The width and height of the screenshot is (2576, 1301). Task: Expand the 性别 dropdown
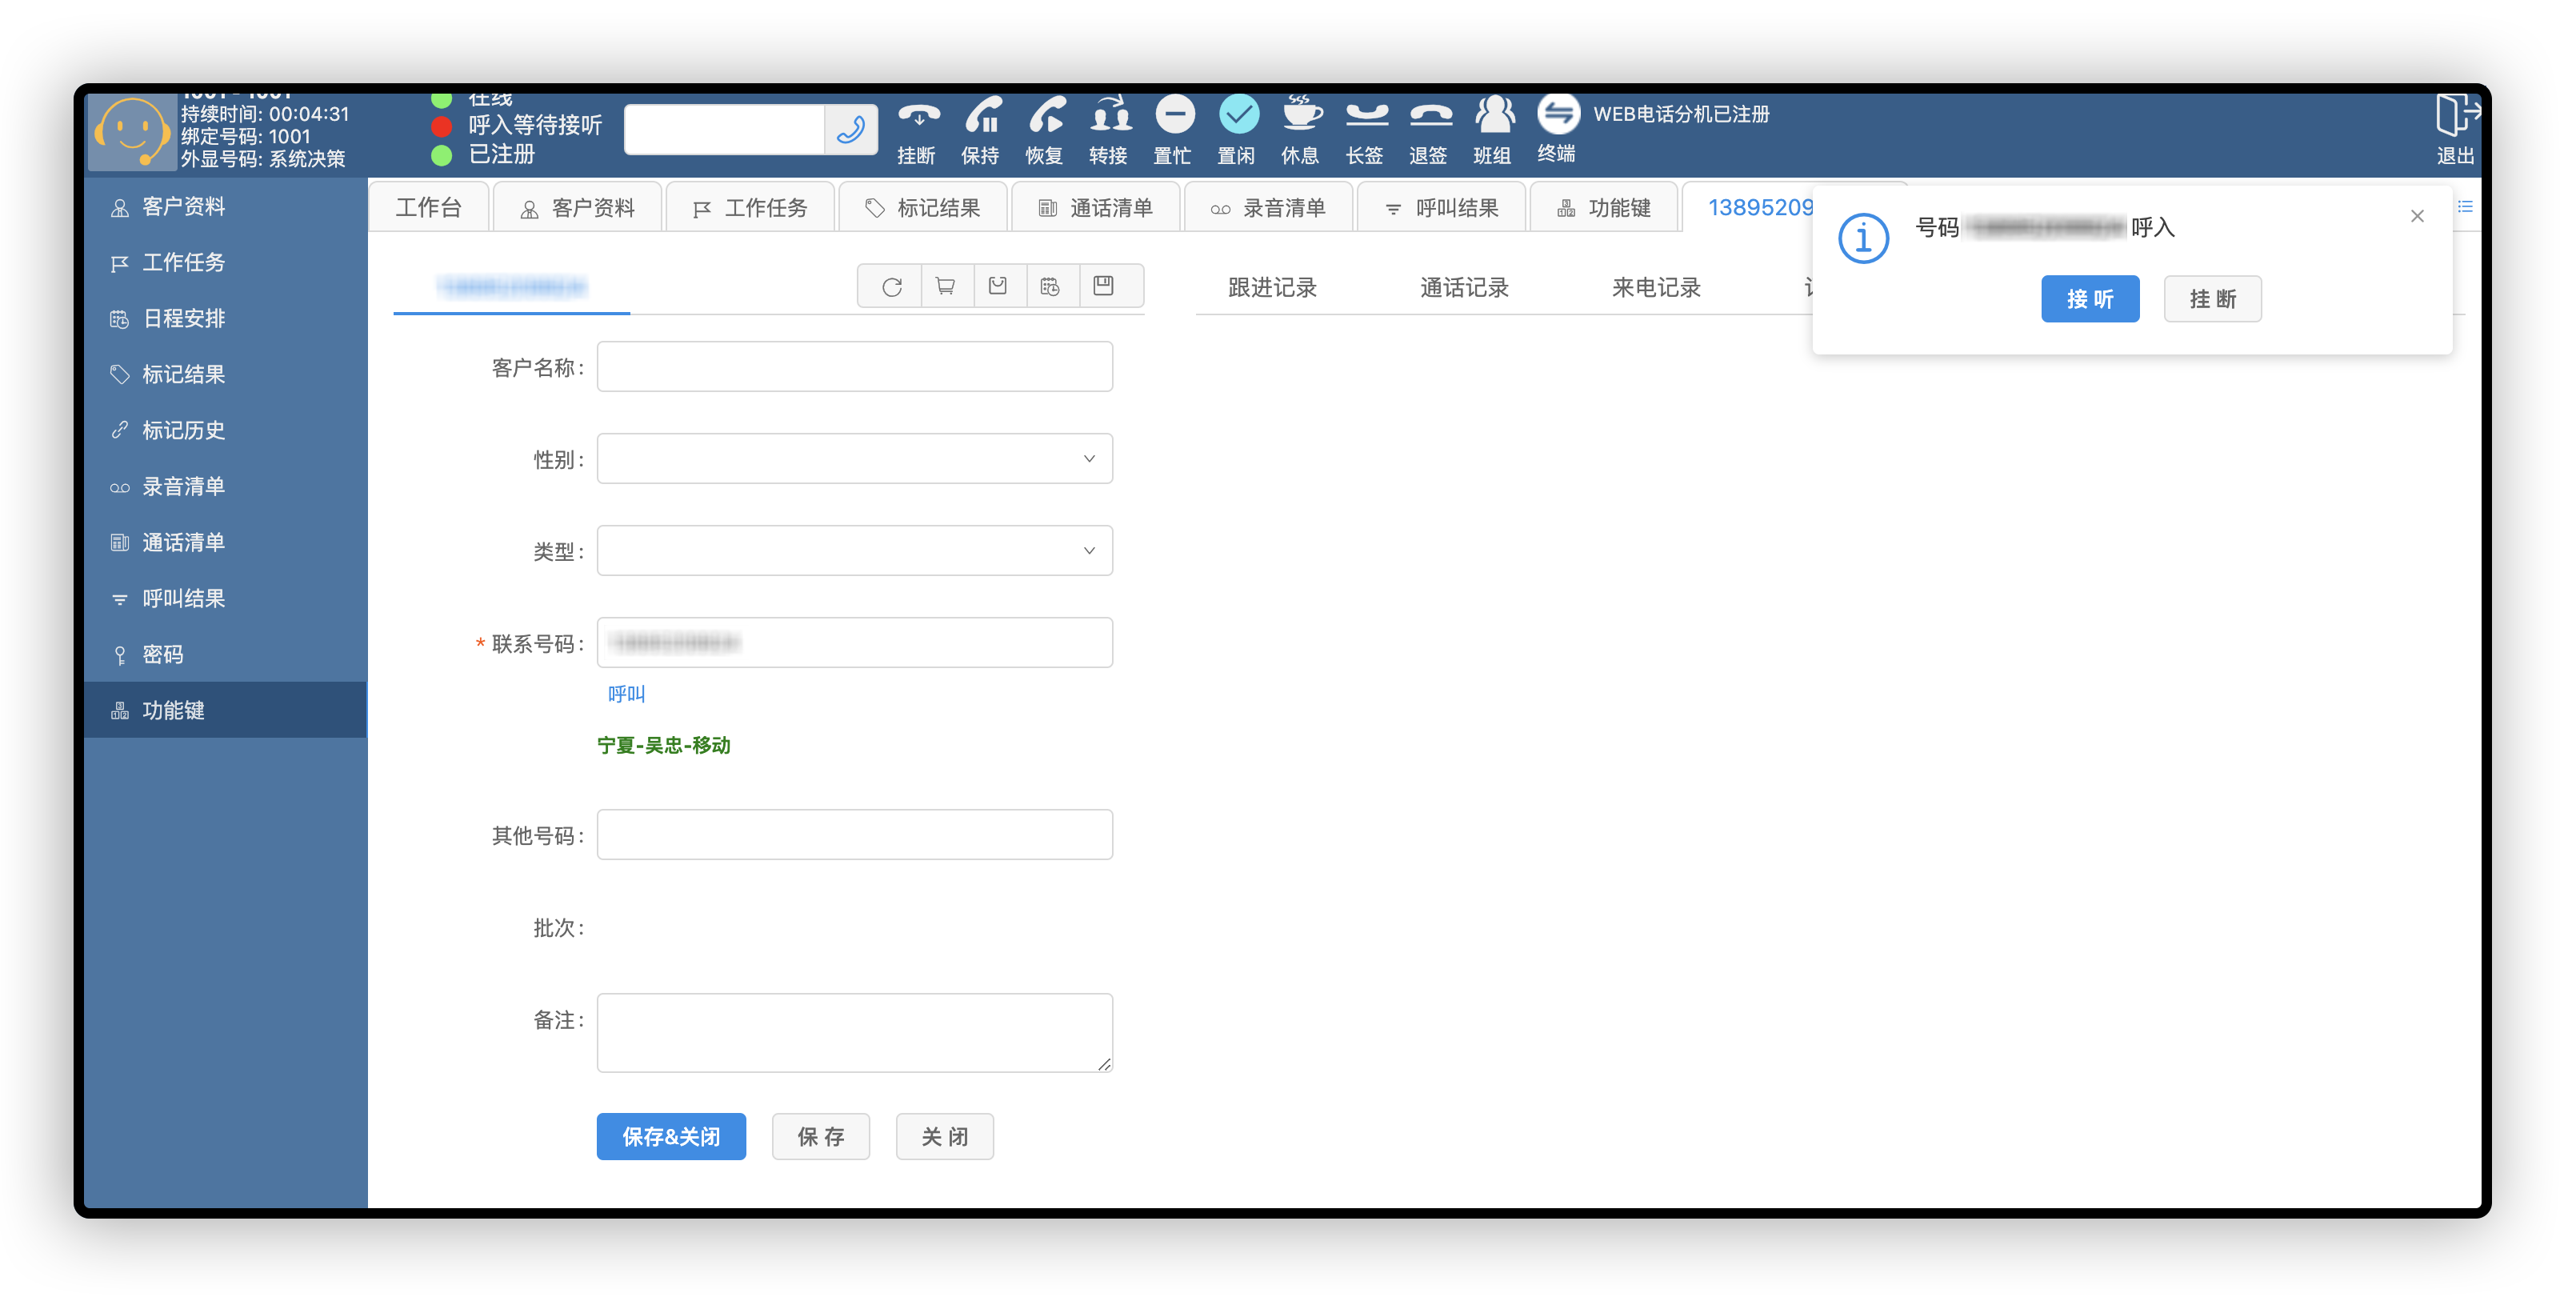point(854,459)
